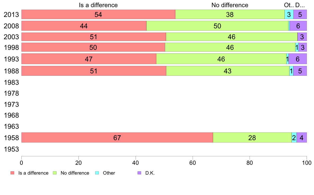Click the 2008 purple D.K. segment labeled 6
The height and width of the screenshot is (195, 314).
tap(298, 26)
